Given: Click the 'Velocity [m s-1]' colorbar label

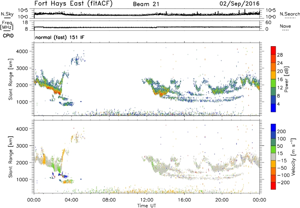Looking at the screenshot, I should coord(293,157).
